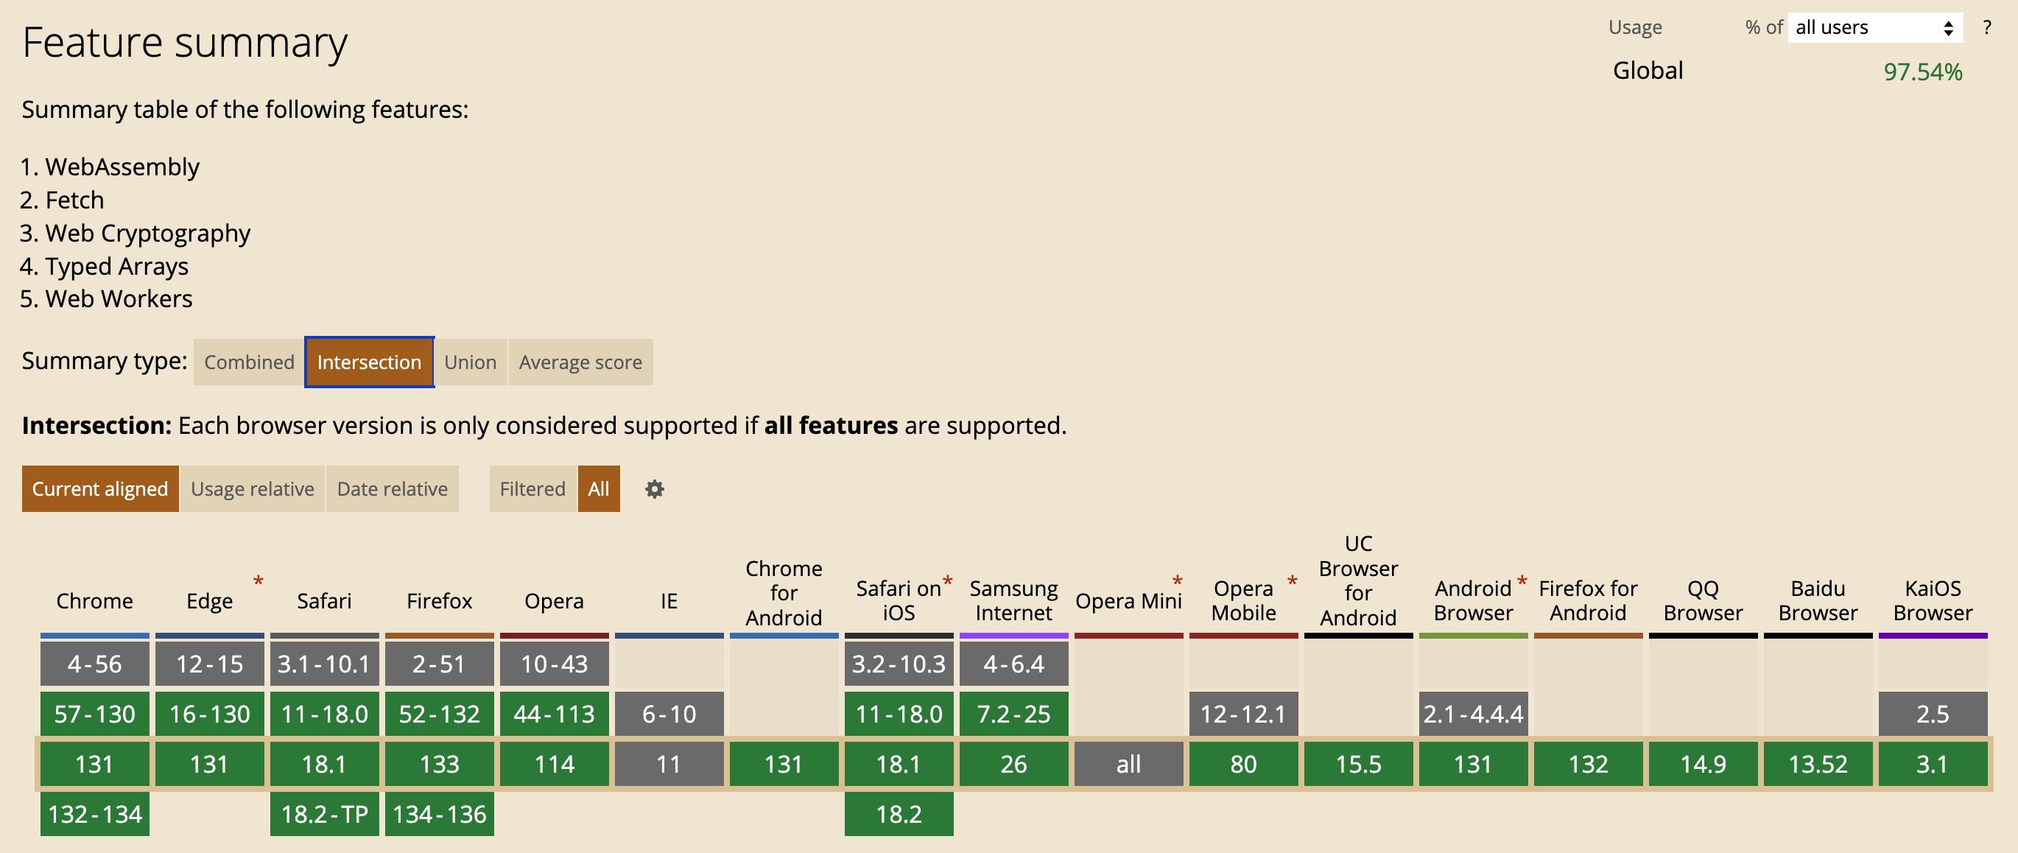
Task: Select Firefox version 133 cell
Action: click(x=439, y=762)
